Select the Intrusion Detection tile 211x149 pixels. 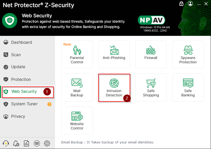114,87
